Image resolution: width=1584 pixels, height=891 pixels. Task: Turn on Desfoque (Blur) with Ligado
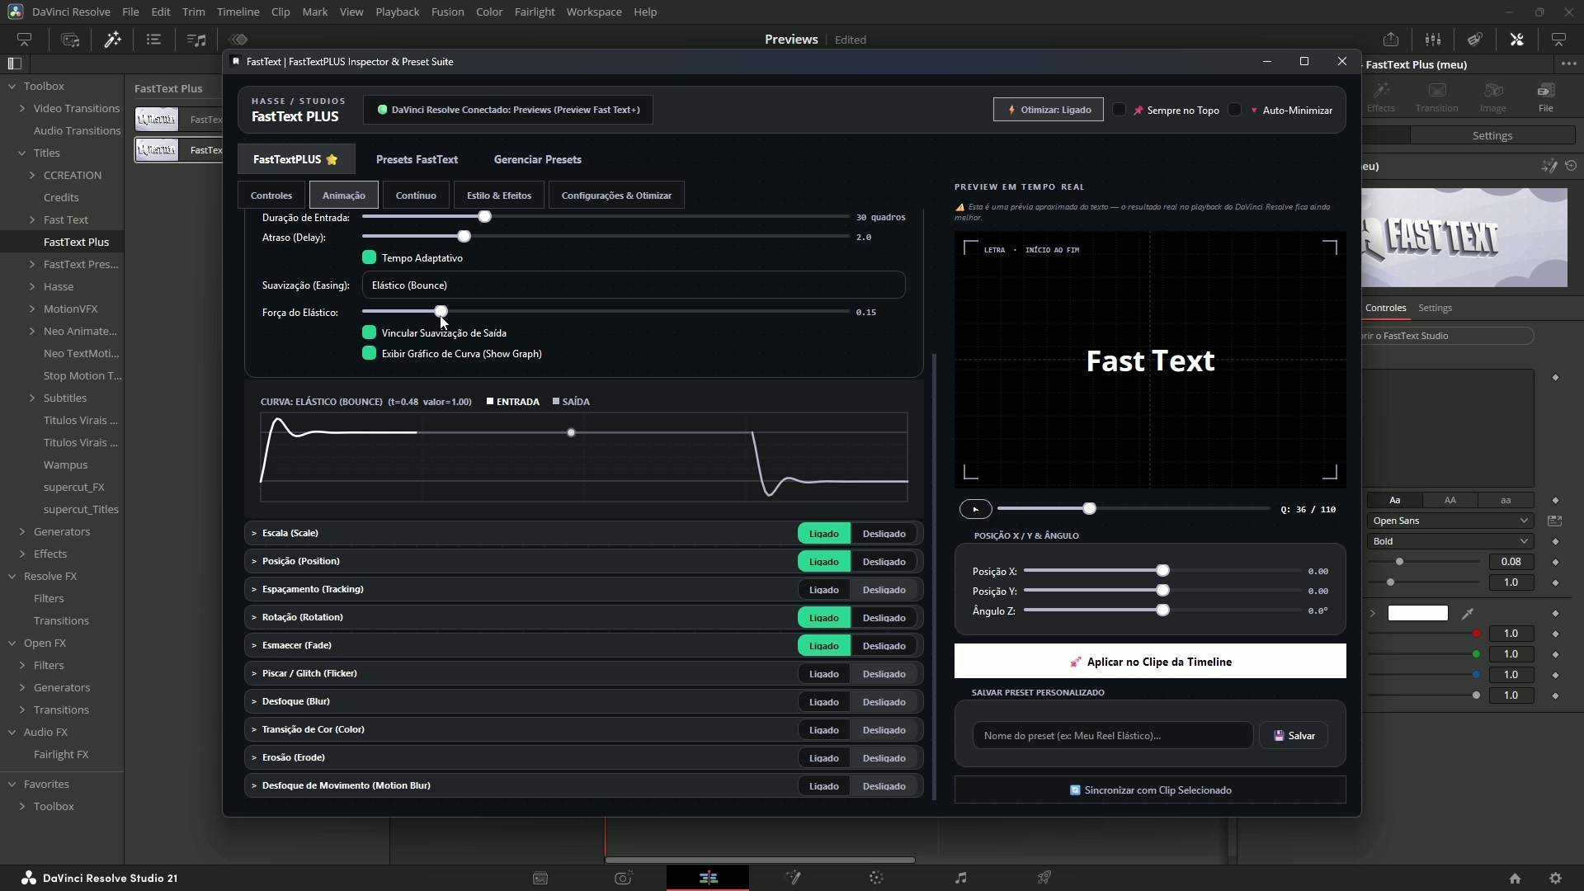pos(823,702)
